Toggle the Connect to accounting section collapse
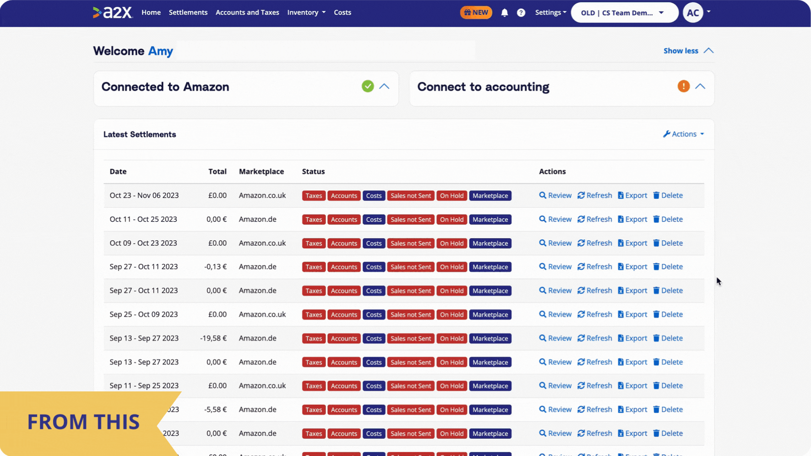This screenshot has height=456, width=811. (x=700, y=86)
